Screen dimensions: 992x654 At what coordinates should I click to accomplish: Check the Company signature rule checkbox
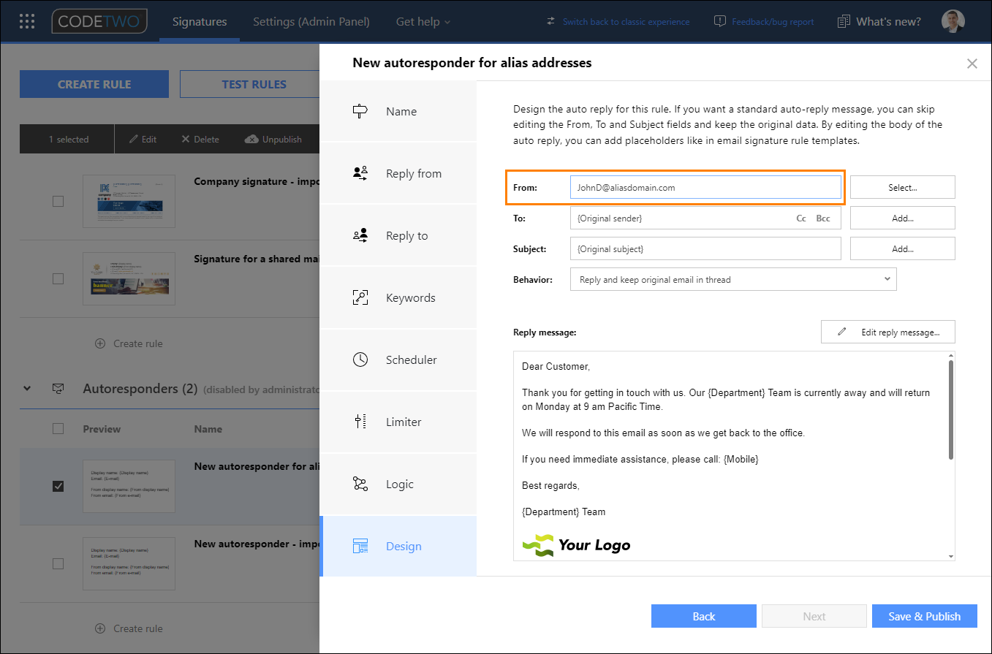pyautogui.click(x=58, y=201)
